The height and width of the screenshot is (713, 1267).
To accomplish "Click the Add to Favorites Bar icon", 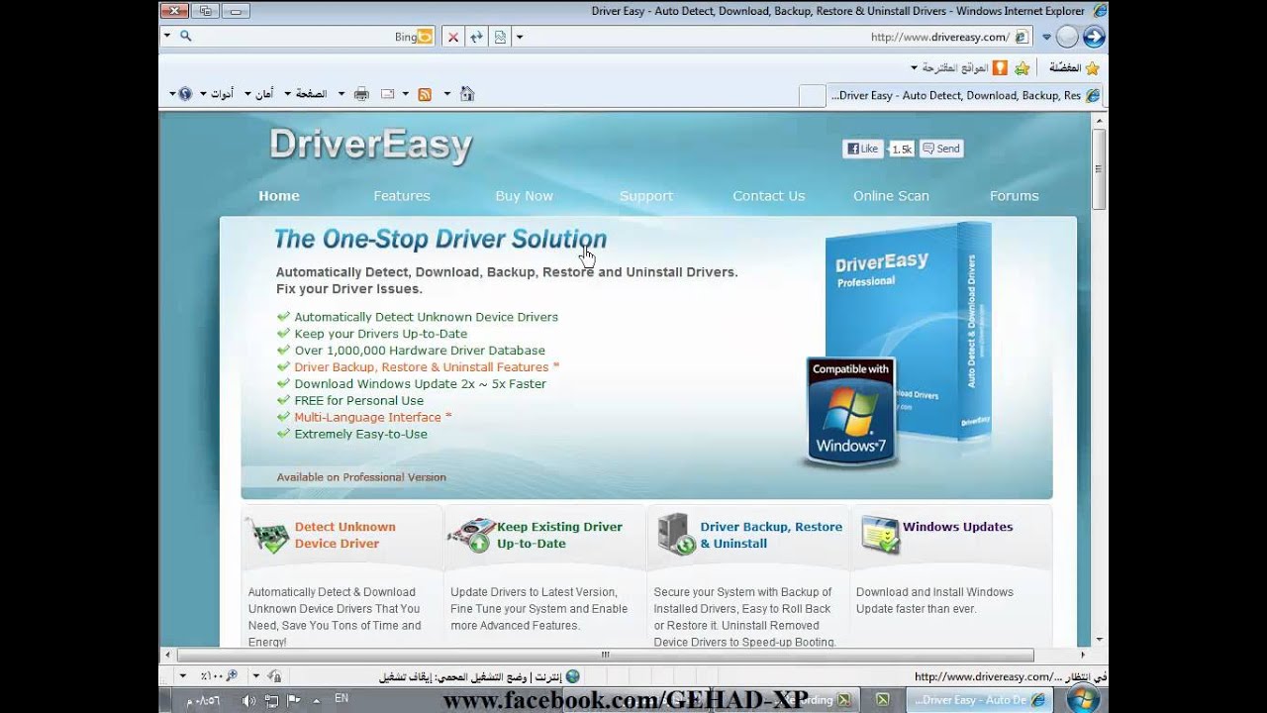I will [x=1022, y=67].
